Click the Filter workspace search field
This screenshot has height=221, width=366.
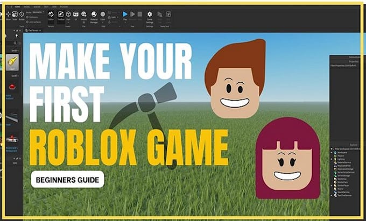(x=347, y=149)
